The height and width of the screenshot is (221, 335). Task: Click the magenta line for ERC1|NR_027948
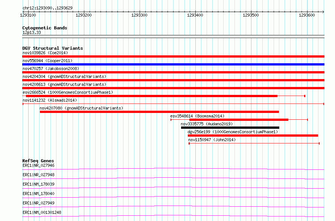(x=173, y=178)
